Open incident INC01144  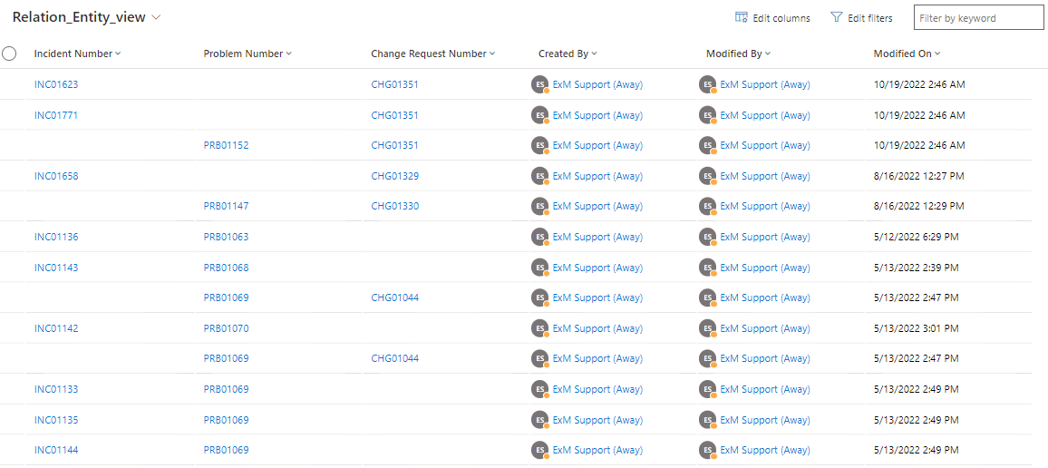click(x=56, y=450)
